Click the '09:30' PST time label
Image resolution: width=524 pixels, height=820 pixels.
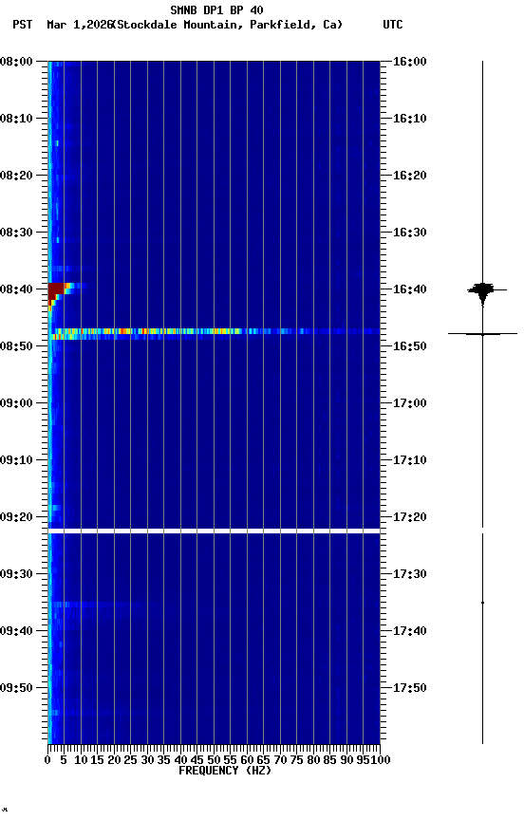[16, 574]
